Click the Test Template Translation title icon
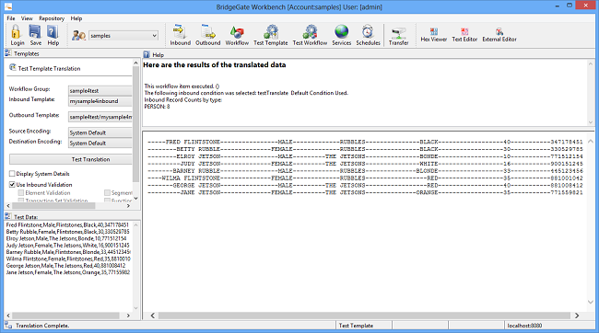The width and height of the screenshot is (599, 333). tap(13, 68)
